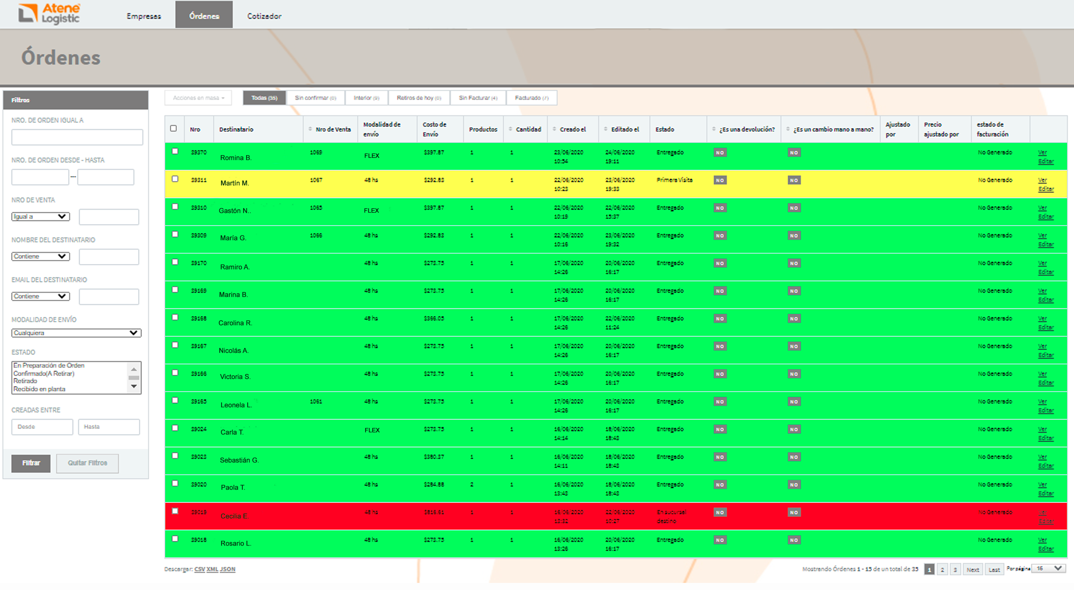
Task: Check the order 39311 Martín M. checkbox
Action: (175, 179)
